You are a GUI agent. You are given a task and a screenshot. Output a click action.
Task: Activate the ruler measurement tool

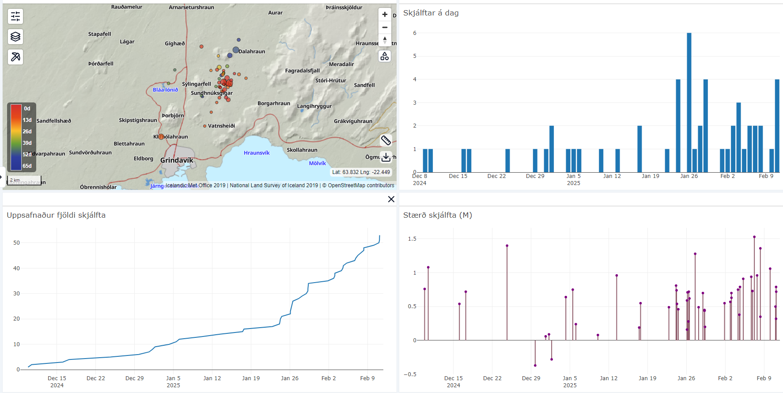[386, 140]
